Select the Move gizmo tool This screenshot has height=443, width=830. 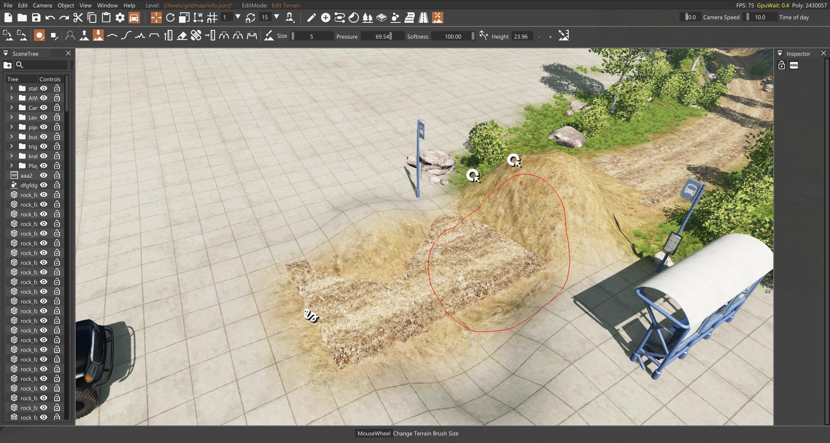[x=156, y=18]
